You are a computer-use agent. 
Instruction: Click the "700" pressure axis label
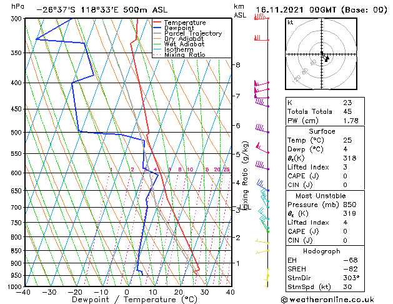17,208
